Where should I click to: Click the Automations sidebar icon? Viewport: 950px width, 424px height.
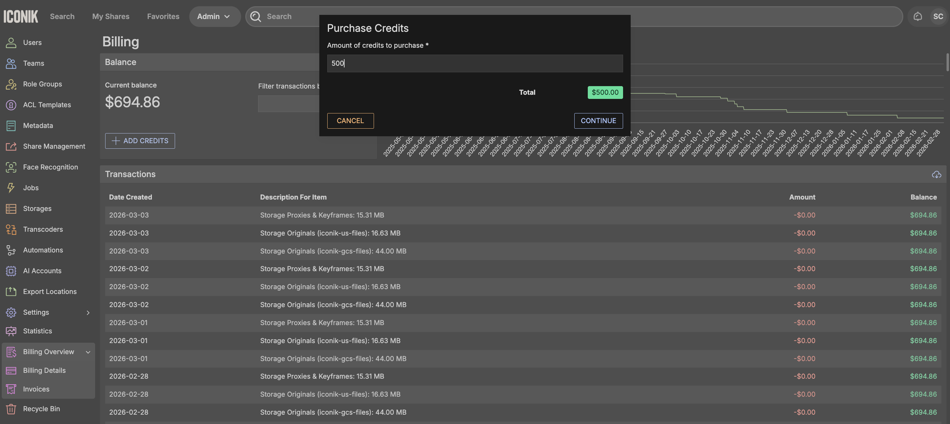click(x=11, y=250)
